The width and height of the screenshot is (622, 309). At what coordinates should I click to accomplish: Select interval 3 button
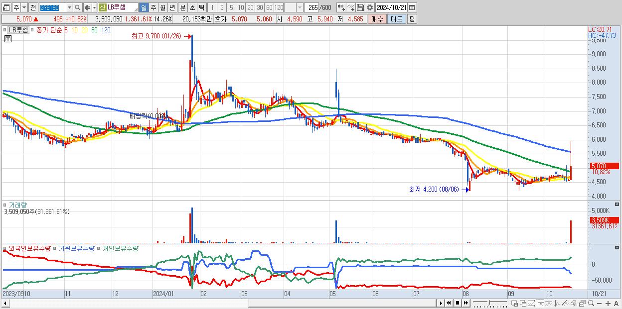point(222,7)
